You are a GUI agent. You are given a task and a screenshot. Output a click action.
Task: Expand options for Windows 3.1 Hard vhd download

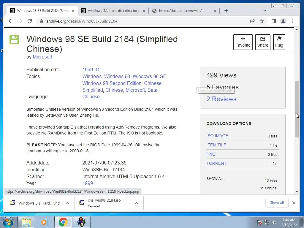(67, 203)
